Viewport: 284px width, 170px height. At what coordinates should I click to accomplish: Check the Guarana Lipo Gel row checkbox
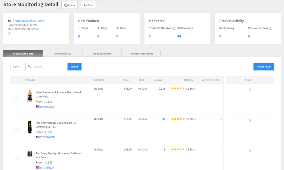pyautogui.click(x=16, y=129)
